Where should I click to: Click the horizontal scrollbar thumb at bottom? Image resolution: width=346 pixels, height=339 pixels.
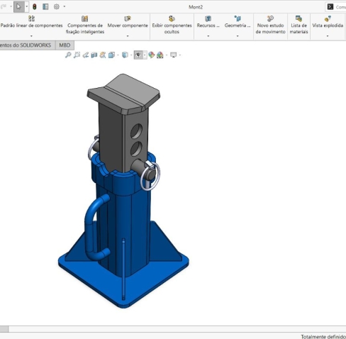[4, 329]
